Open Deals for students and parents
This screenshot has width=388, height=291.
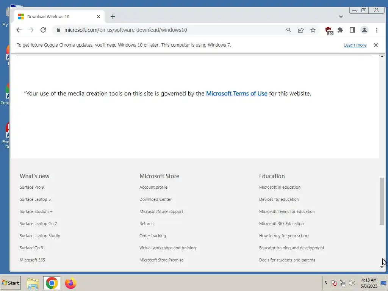point(287,260)
